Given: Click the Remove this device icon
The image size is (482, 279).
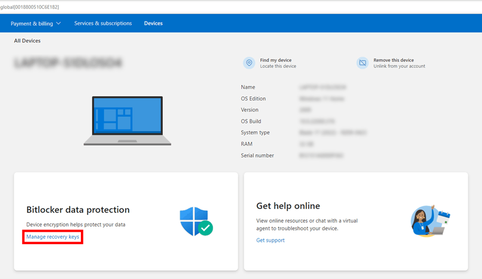Looking at the screenshot, I should tap(363, 63).
